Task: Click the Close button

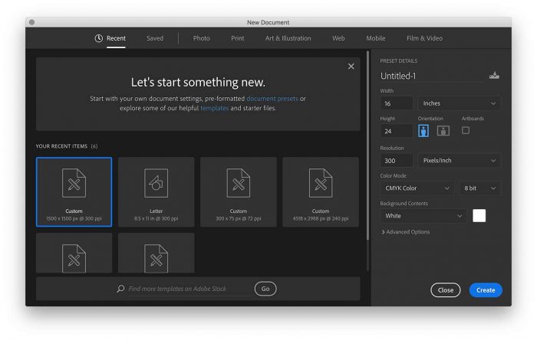Action: point(445,289)
